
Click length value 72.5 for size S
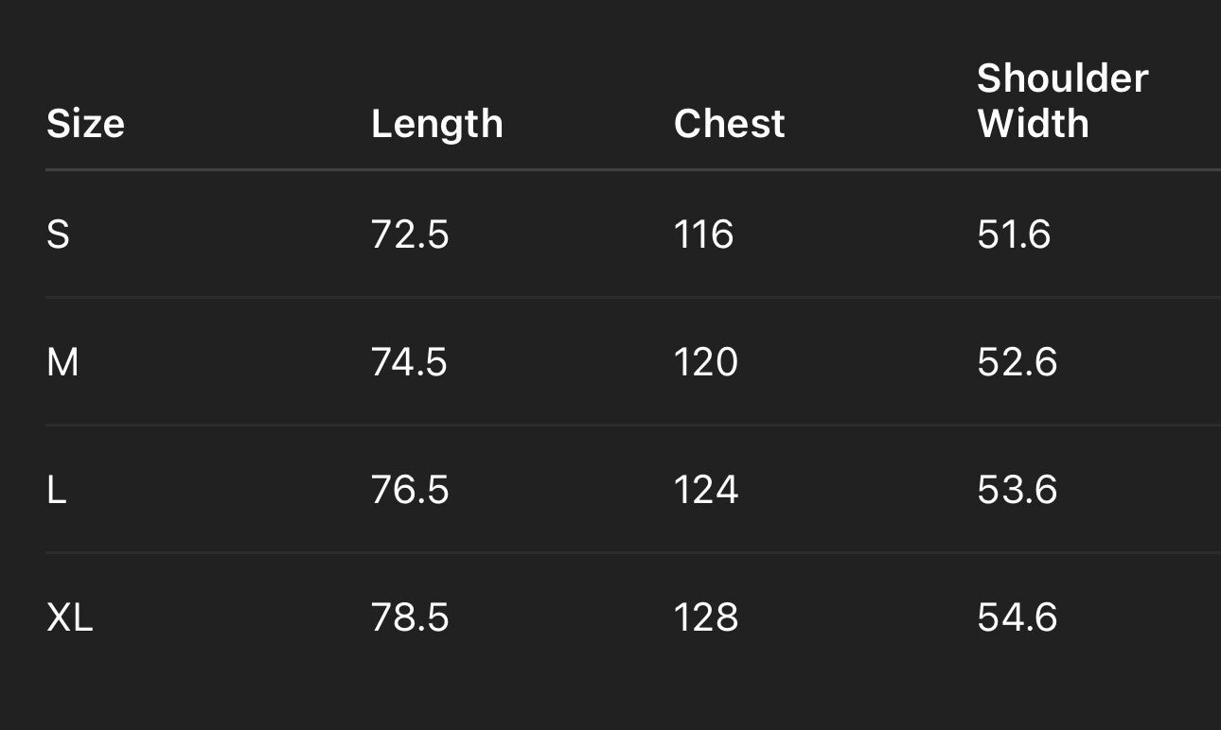(x=410, y=235)
